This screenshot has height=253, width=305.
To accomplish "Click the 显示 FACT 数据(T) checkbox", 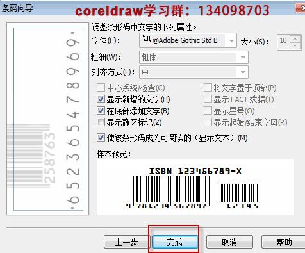I will (208, 99).
